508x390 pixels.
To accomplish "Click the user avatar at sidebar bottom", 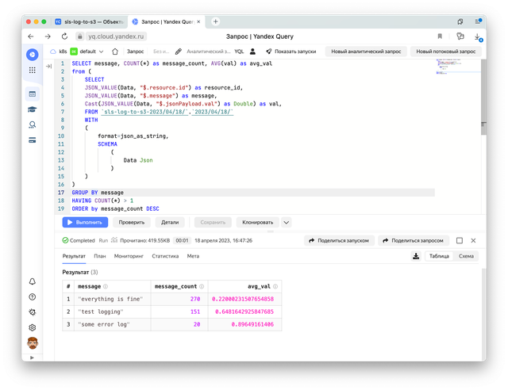I will [32, 343].
